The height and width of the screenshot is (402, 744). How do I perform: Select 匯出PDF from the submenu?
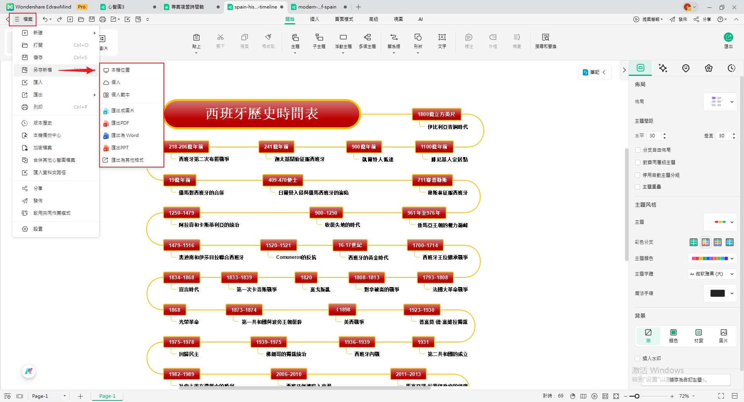click(x=120, y=123)
